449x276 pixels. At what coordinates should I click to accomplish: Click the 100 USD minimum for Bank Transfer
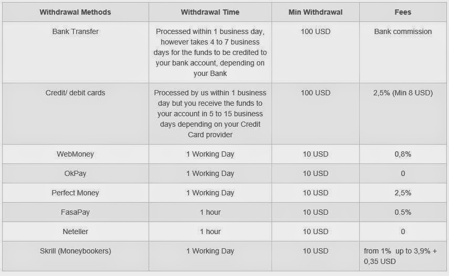(x=315, y=31)
